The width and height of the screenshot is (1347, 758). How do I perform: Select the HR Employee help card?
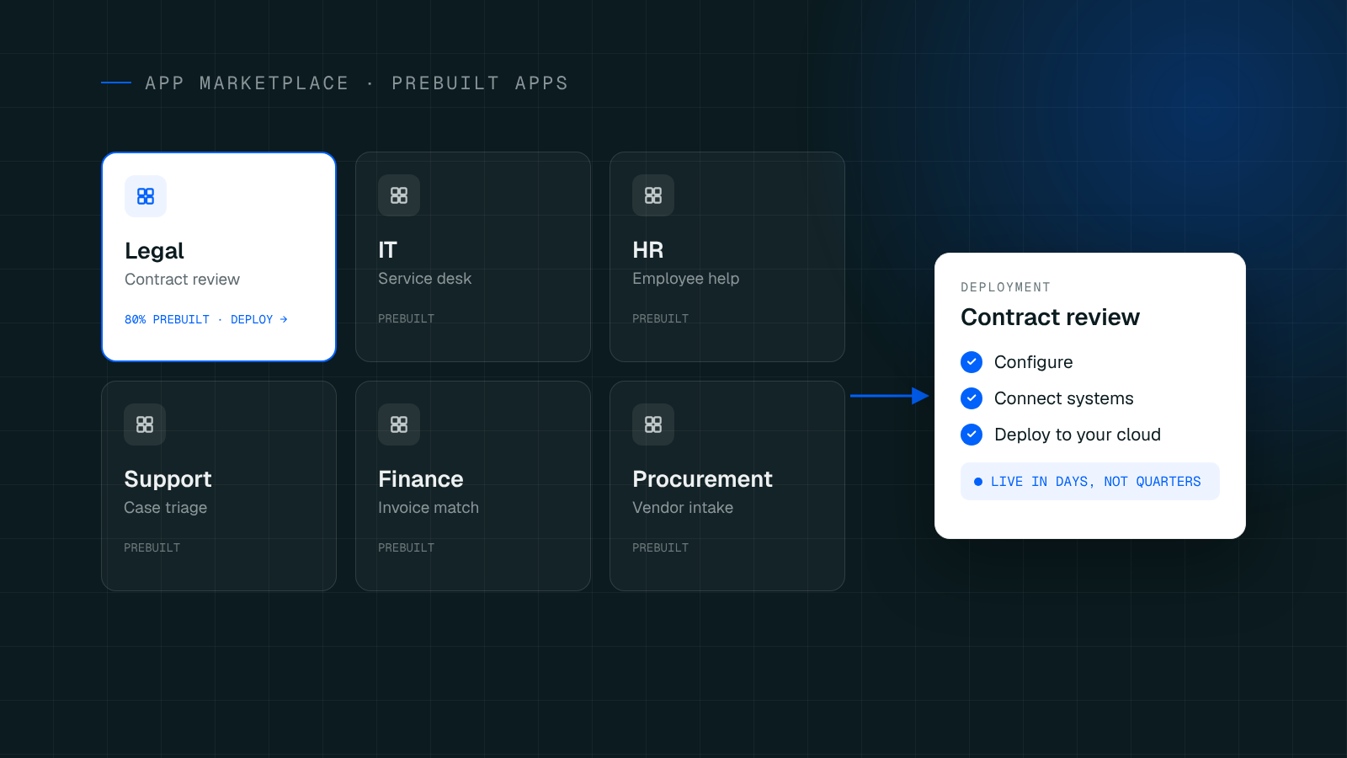coord(727,257)
